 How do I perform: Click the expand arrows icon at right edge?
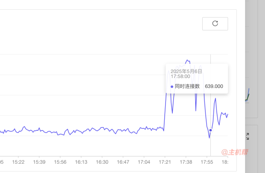(248, 136)
